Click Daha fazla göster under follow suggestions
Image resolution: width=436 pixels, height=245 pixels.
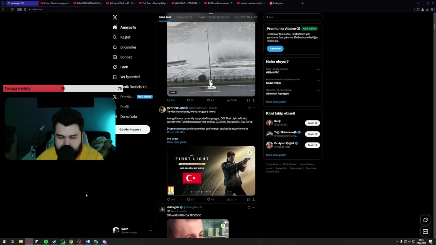(276, 155)
